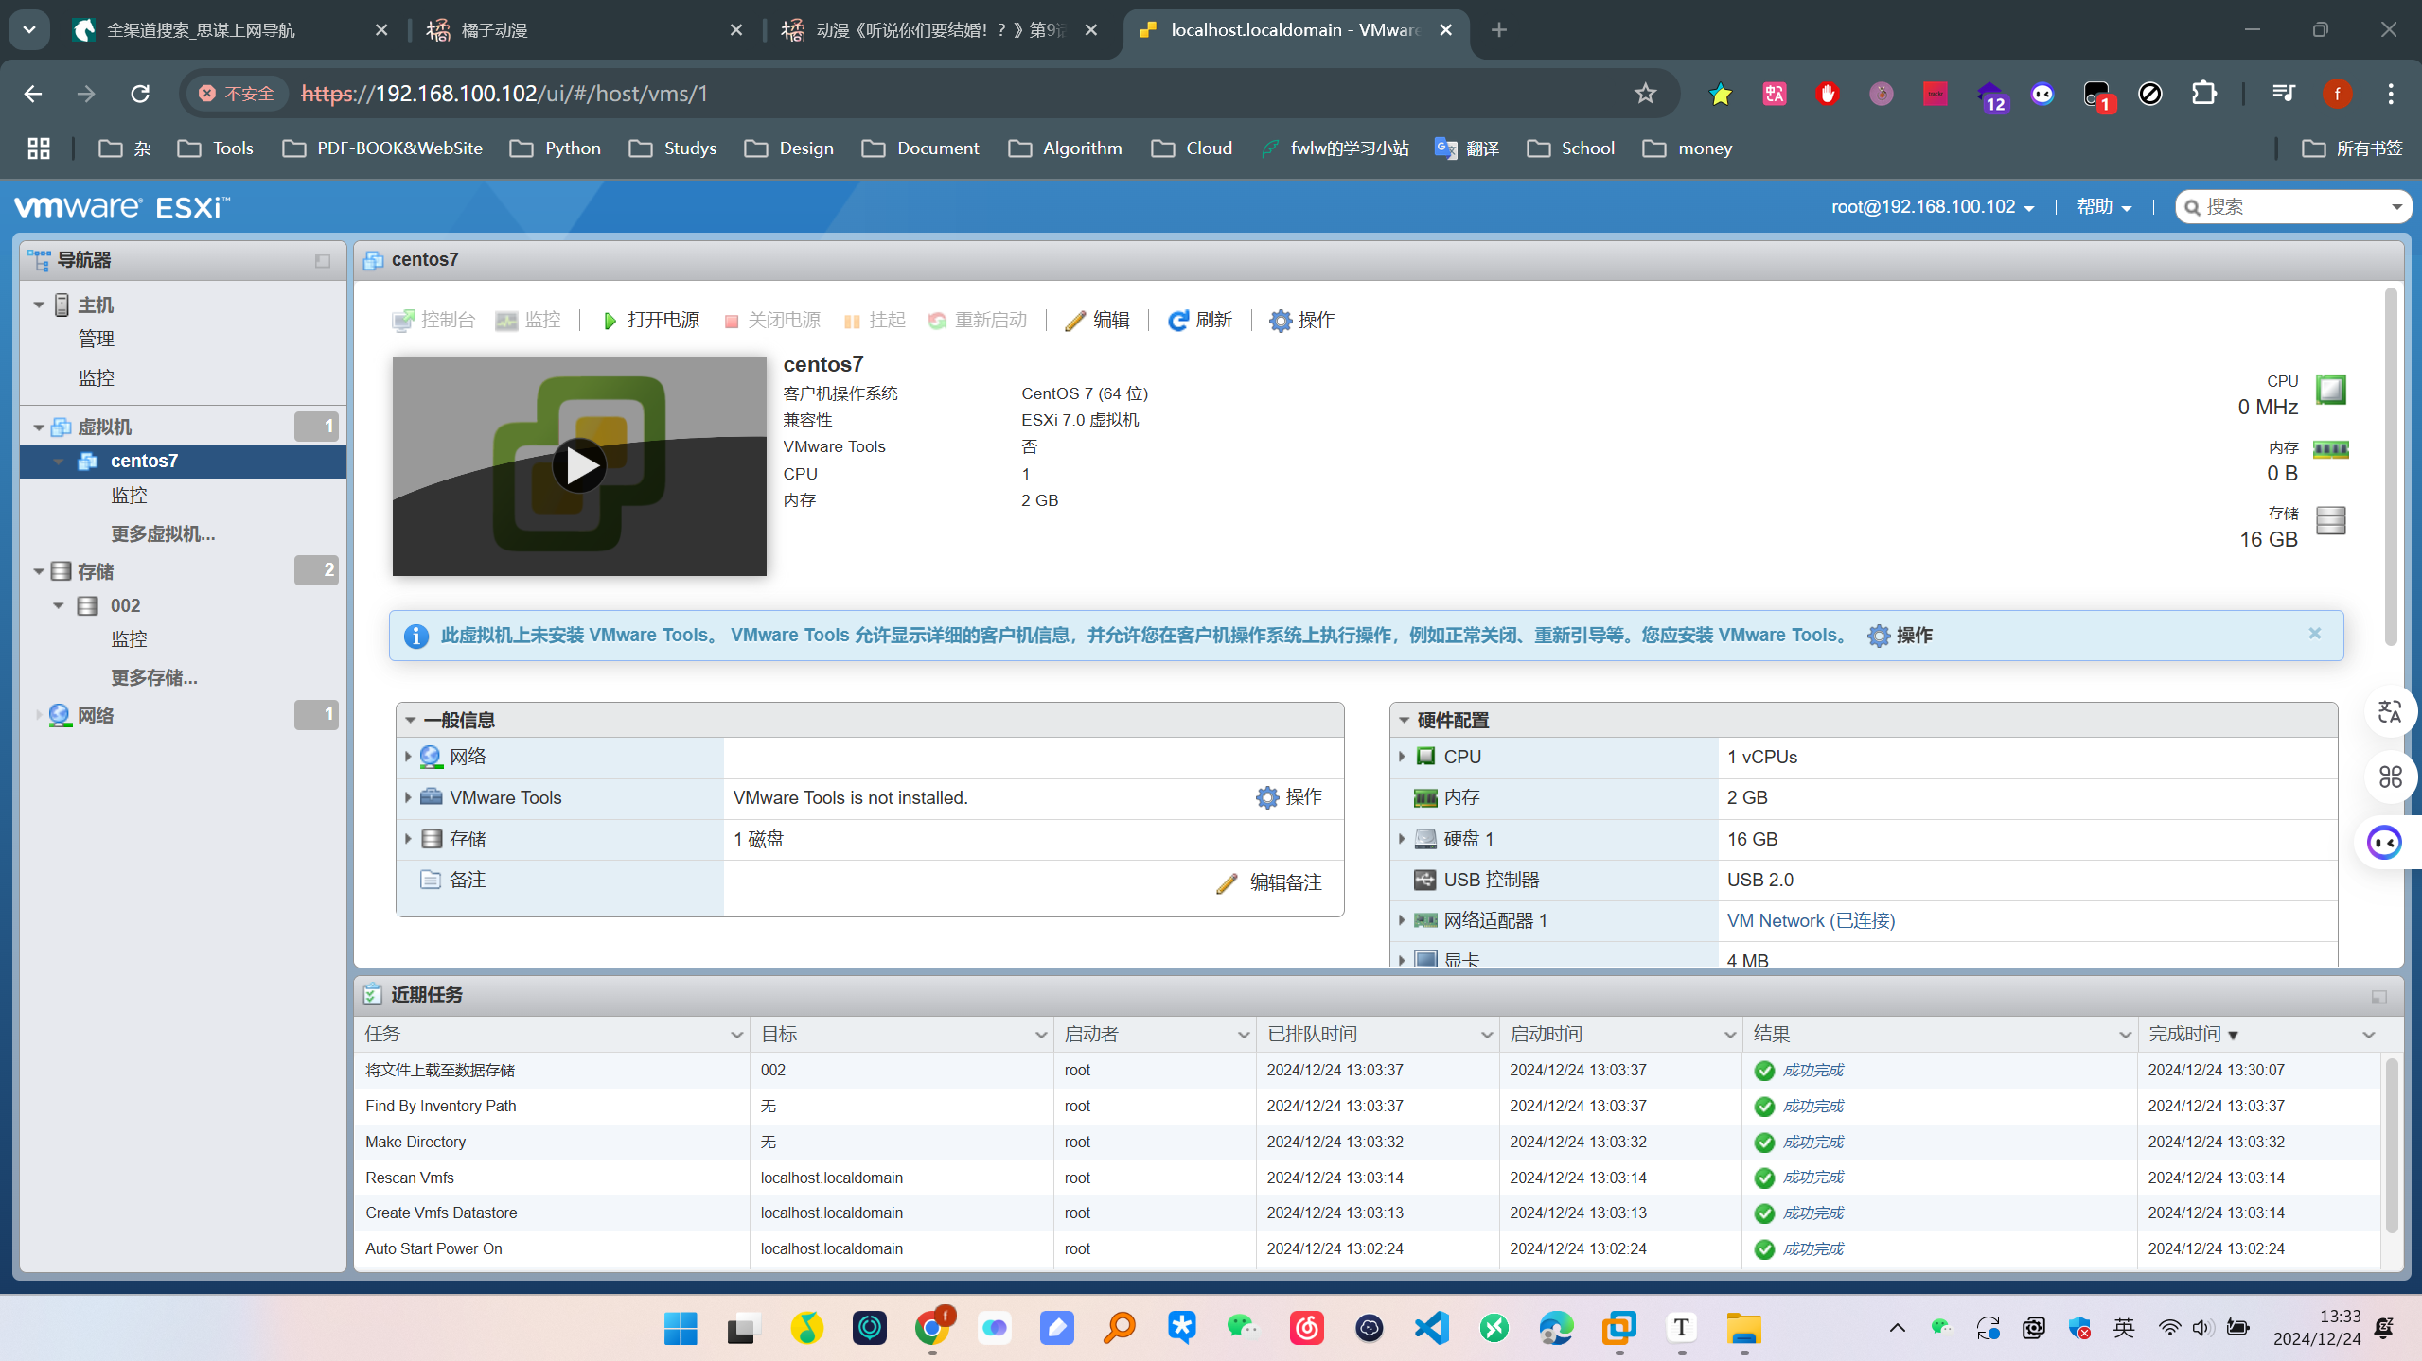Open fwlw的学习小站 bookmark
The image size is (2422, 1361).
(1335, 148)
